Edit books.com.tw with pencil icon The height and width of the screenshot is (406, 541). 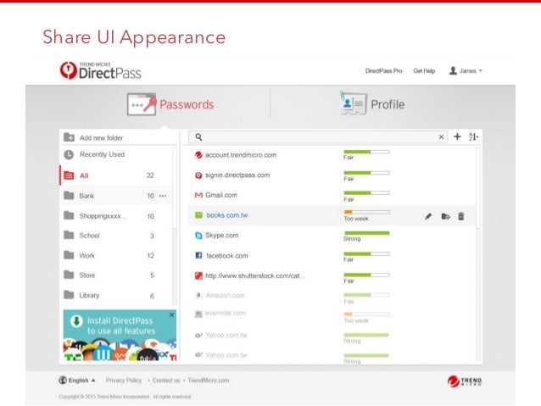428,216
